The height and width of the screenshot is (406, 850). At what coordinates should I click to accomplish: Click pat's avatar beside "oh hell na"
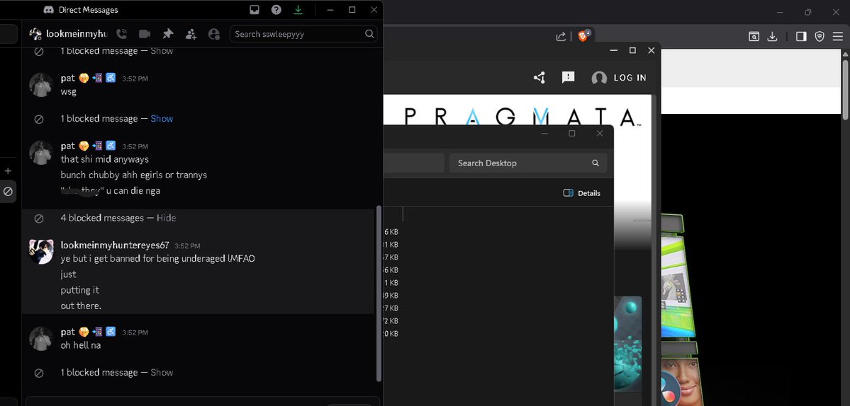(40, 338)
